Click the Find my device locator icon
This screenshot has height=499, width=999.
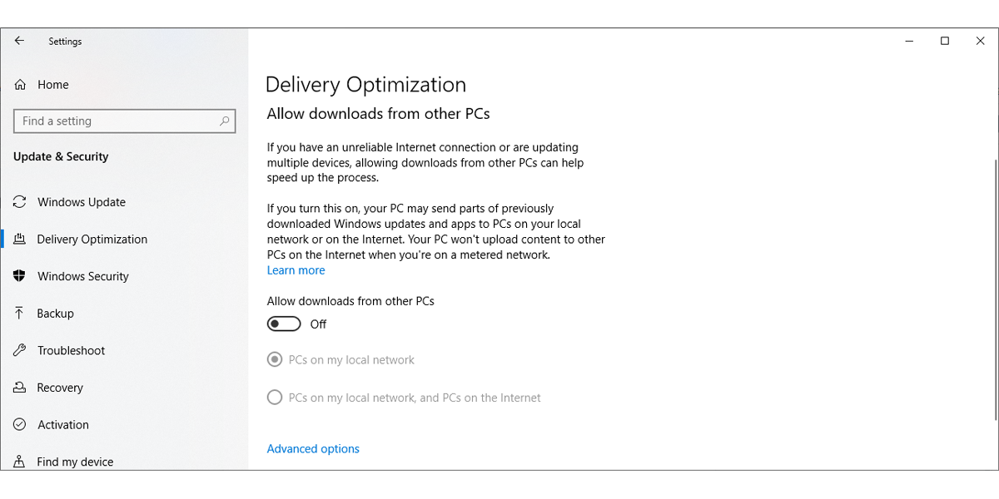[19, 461]
